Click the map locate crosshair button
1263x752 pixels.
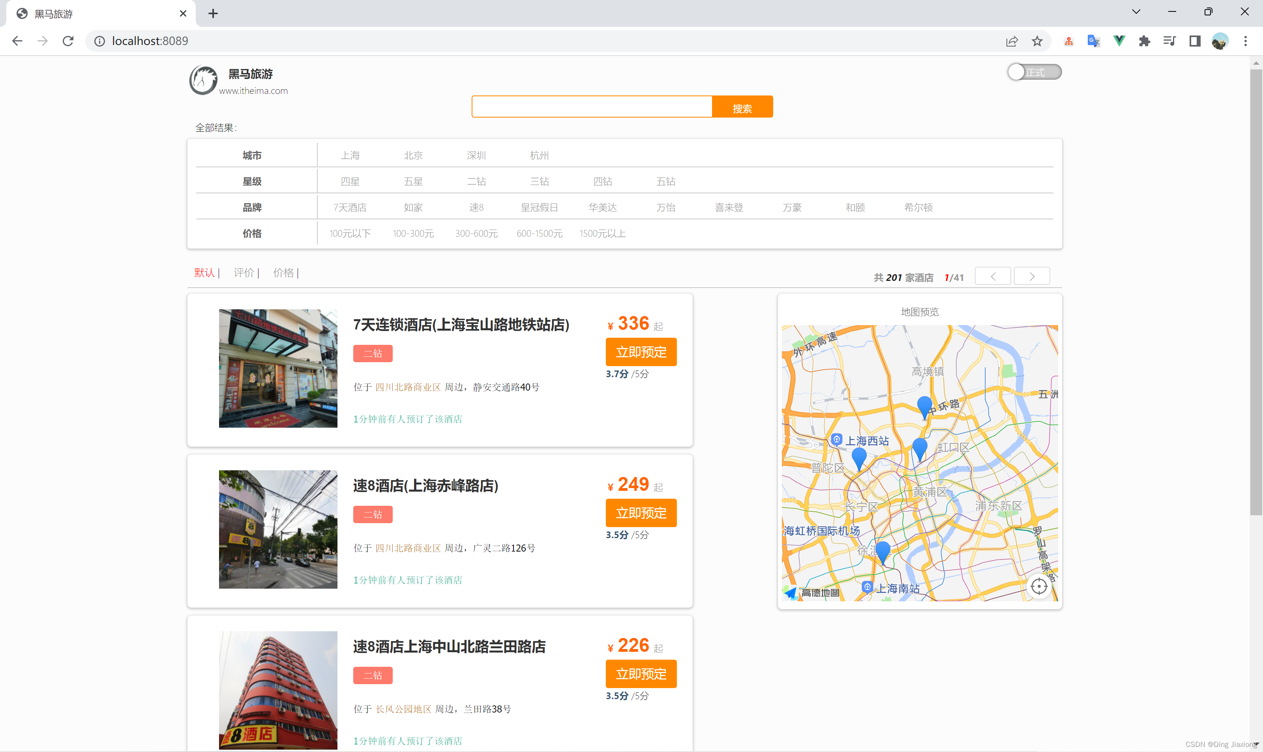click(x=1038, y=586)
